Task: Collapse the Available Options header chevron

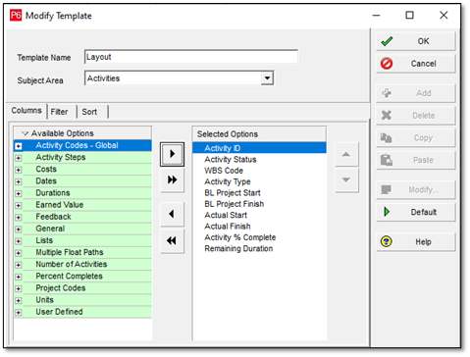Action: [x=26, y=133]
